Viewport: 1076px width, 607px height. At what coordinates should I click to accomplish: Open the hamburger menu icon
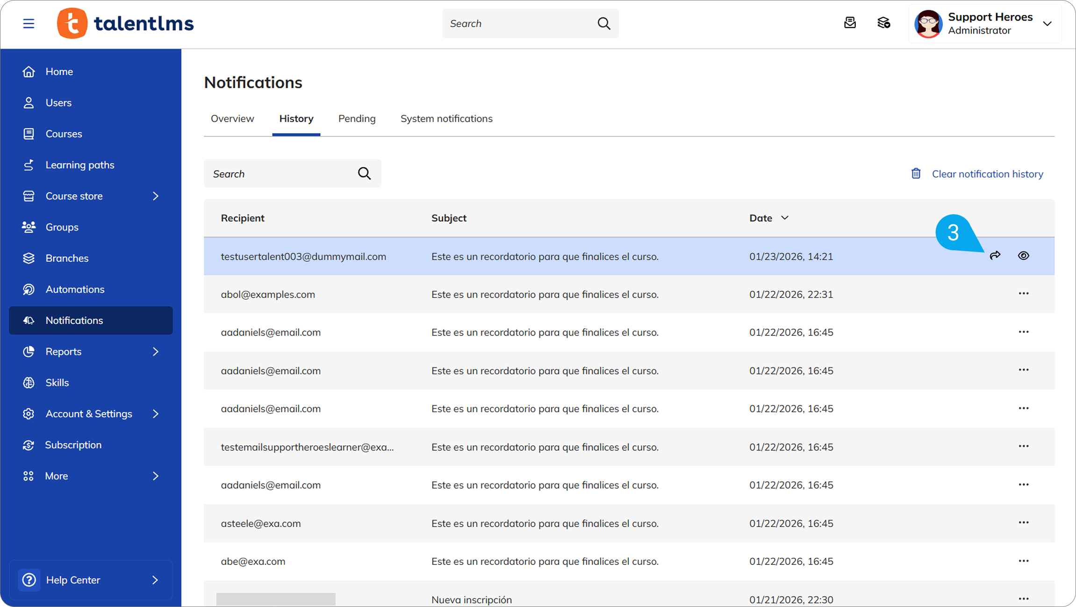coord(29,23)
